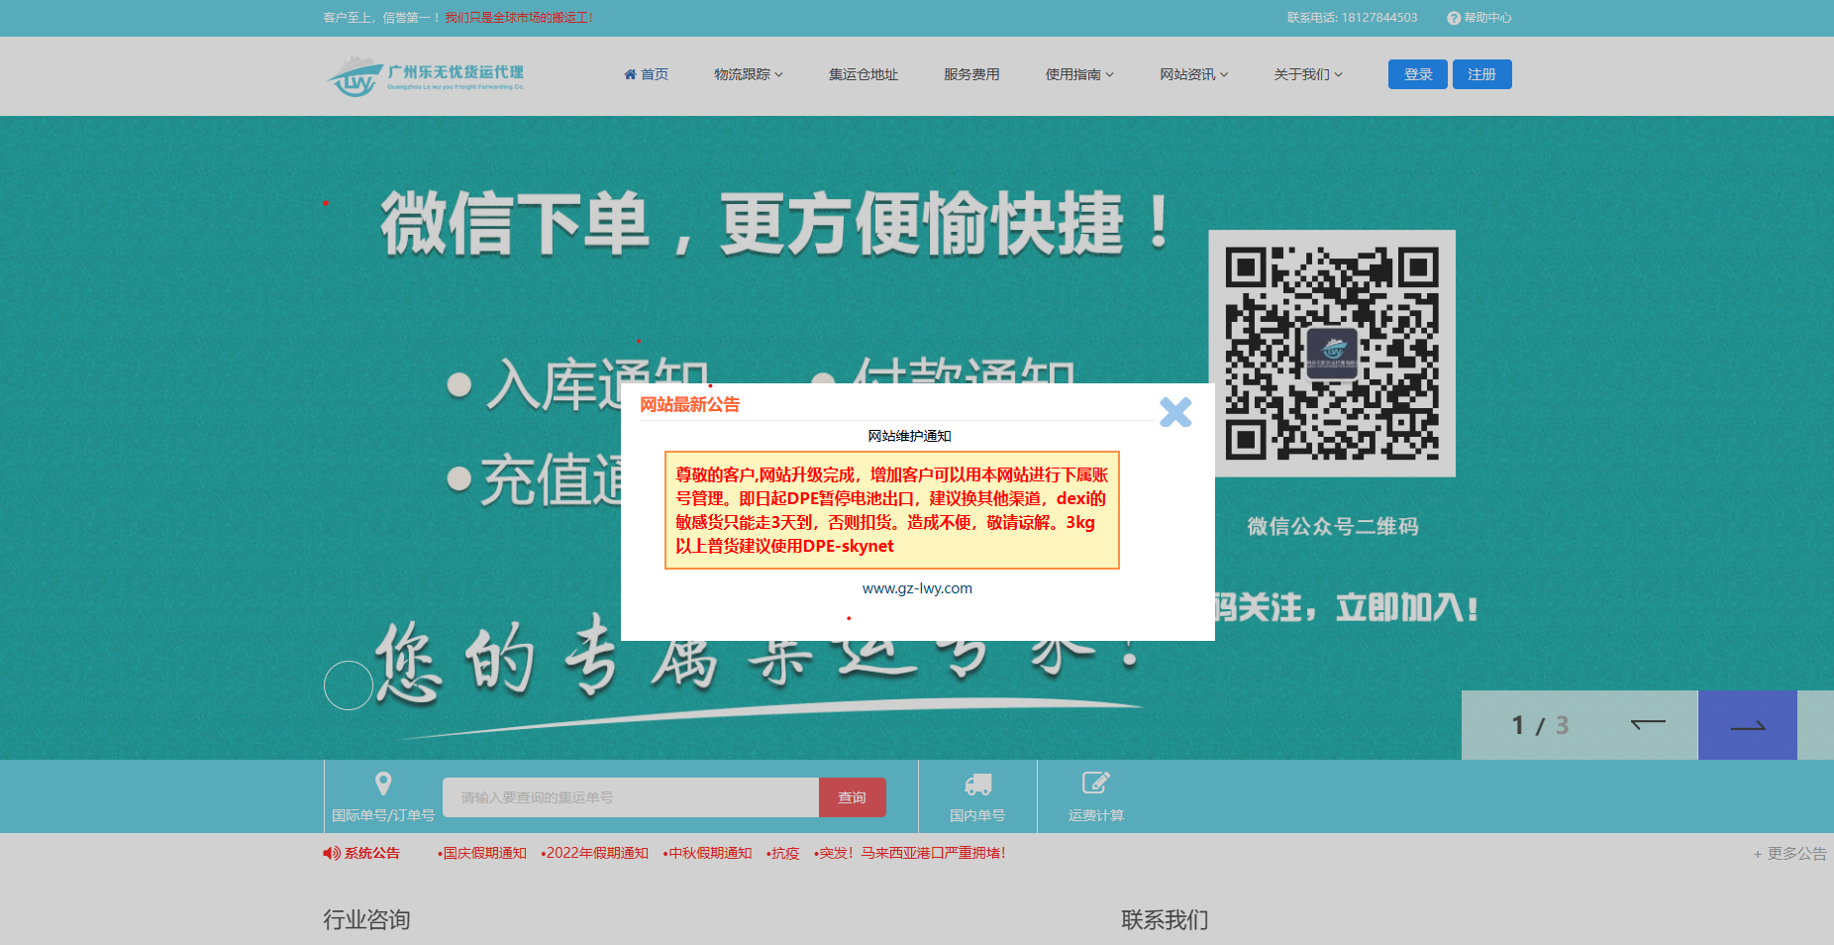Click the speaker icon next to 系统公告
The height and width of the screenshot is (945, 1834).
pos(332,853)
